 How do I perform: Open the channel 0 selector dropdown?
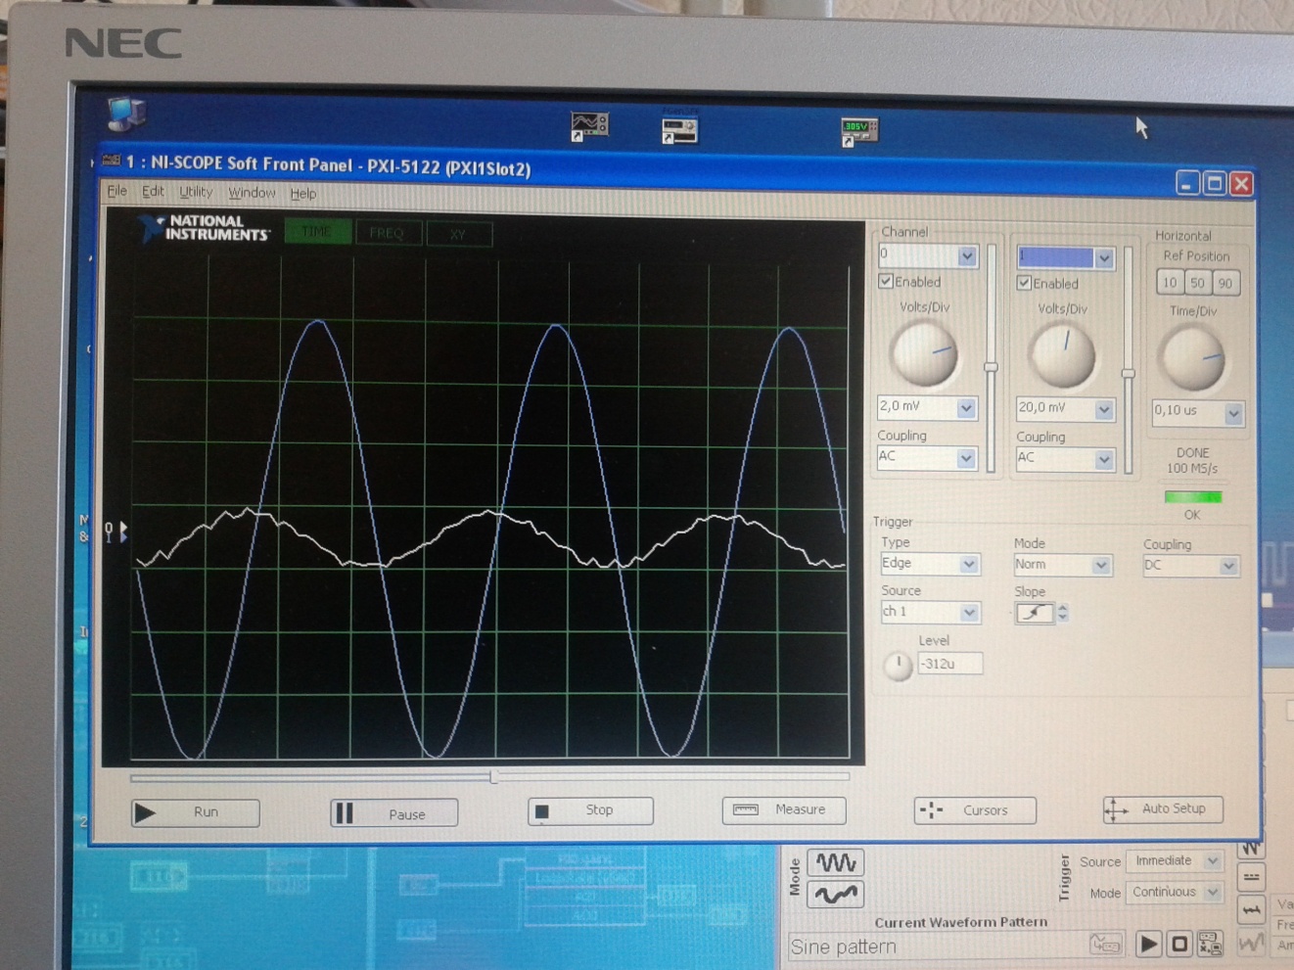tap(967, 255)
